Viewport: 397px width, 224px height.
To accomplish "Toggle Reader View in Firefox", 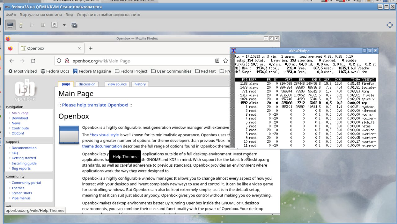I will click(x=217, y=61).
